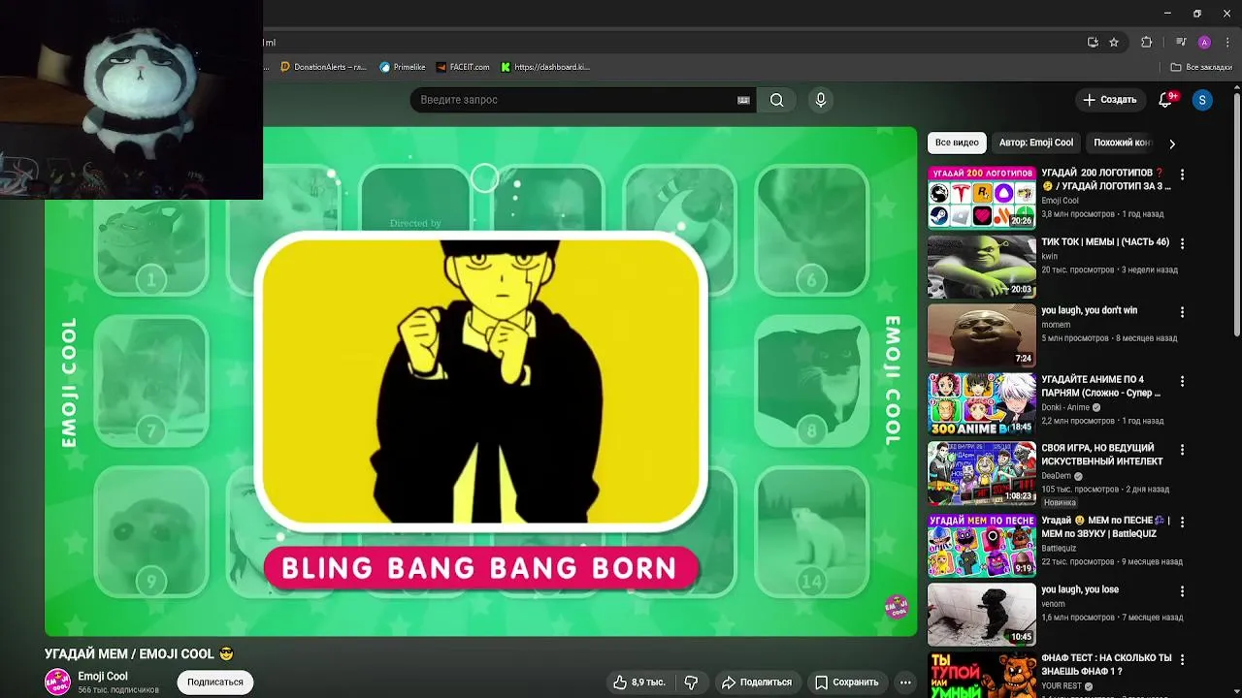Click the install/cast icon in the address bar
Screen dimensions: 1242x698
click(1093, 42)
